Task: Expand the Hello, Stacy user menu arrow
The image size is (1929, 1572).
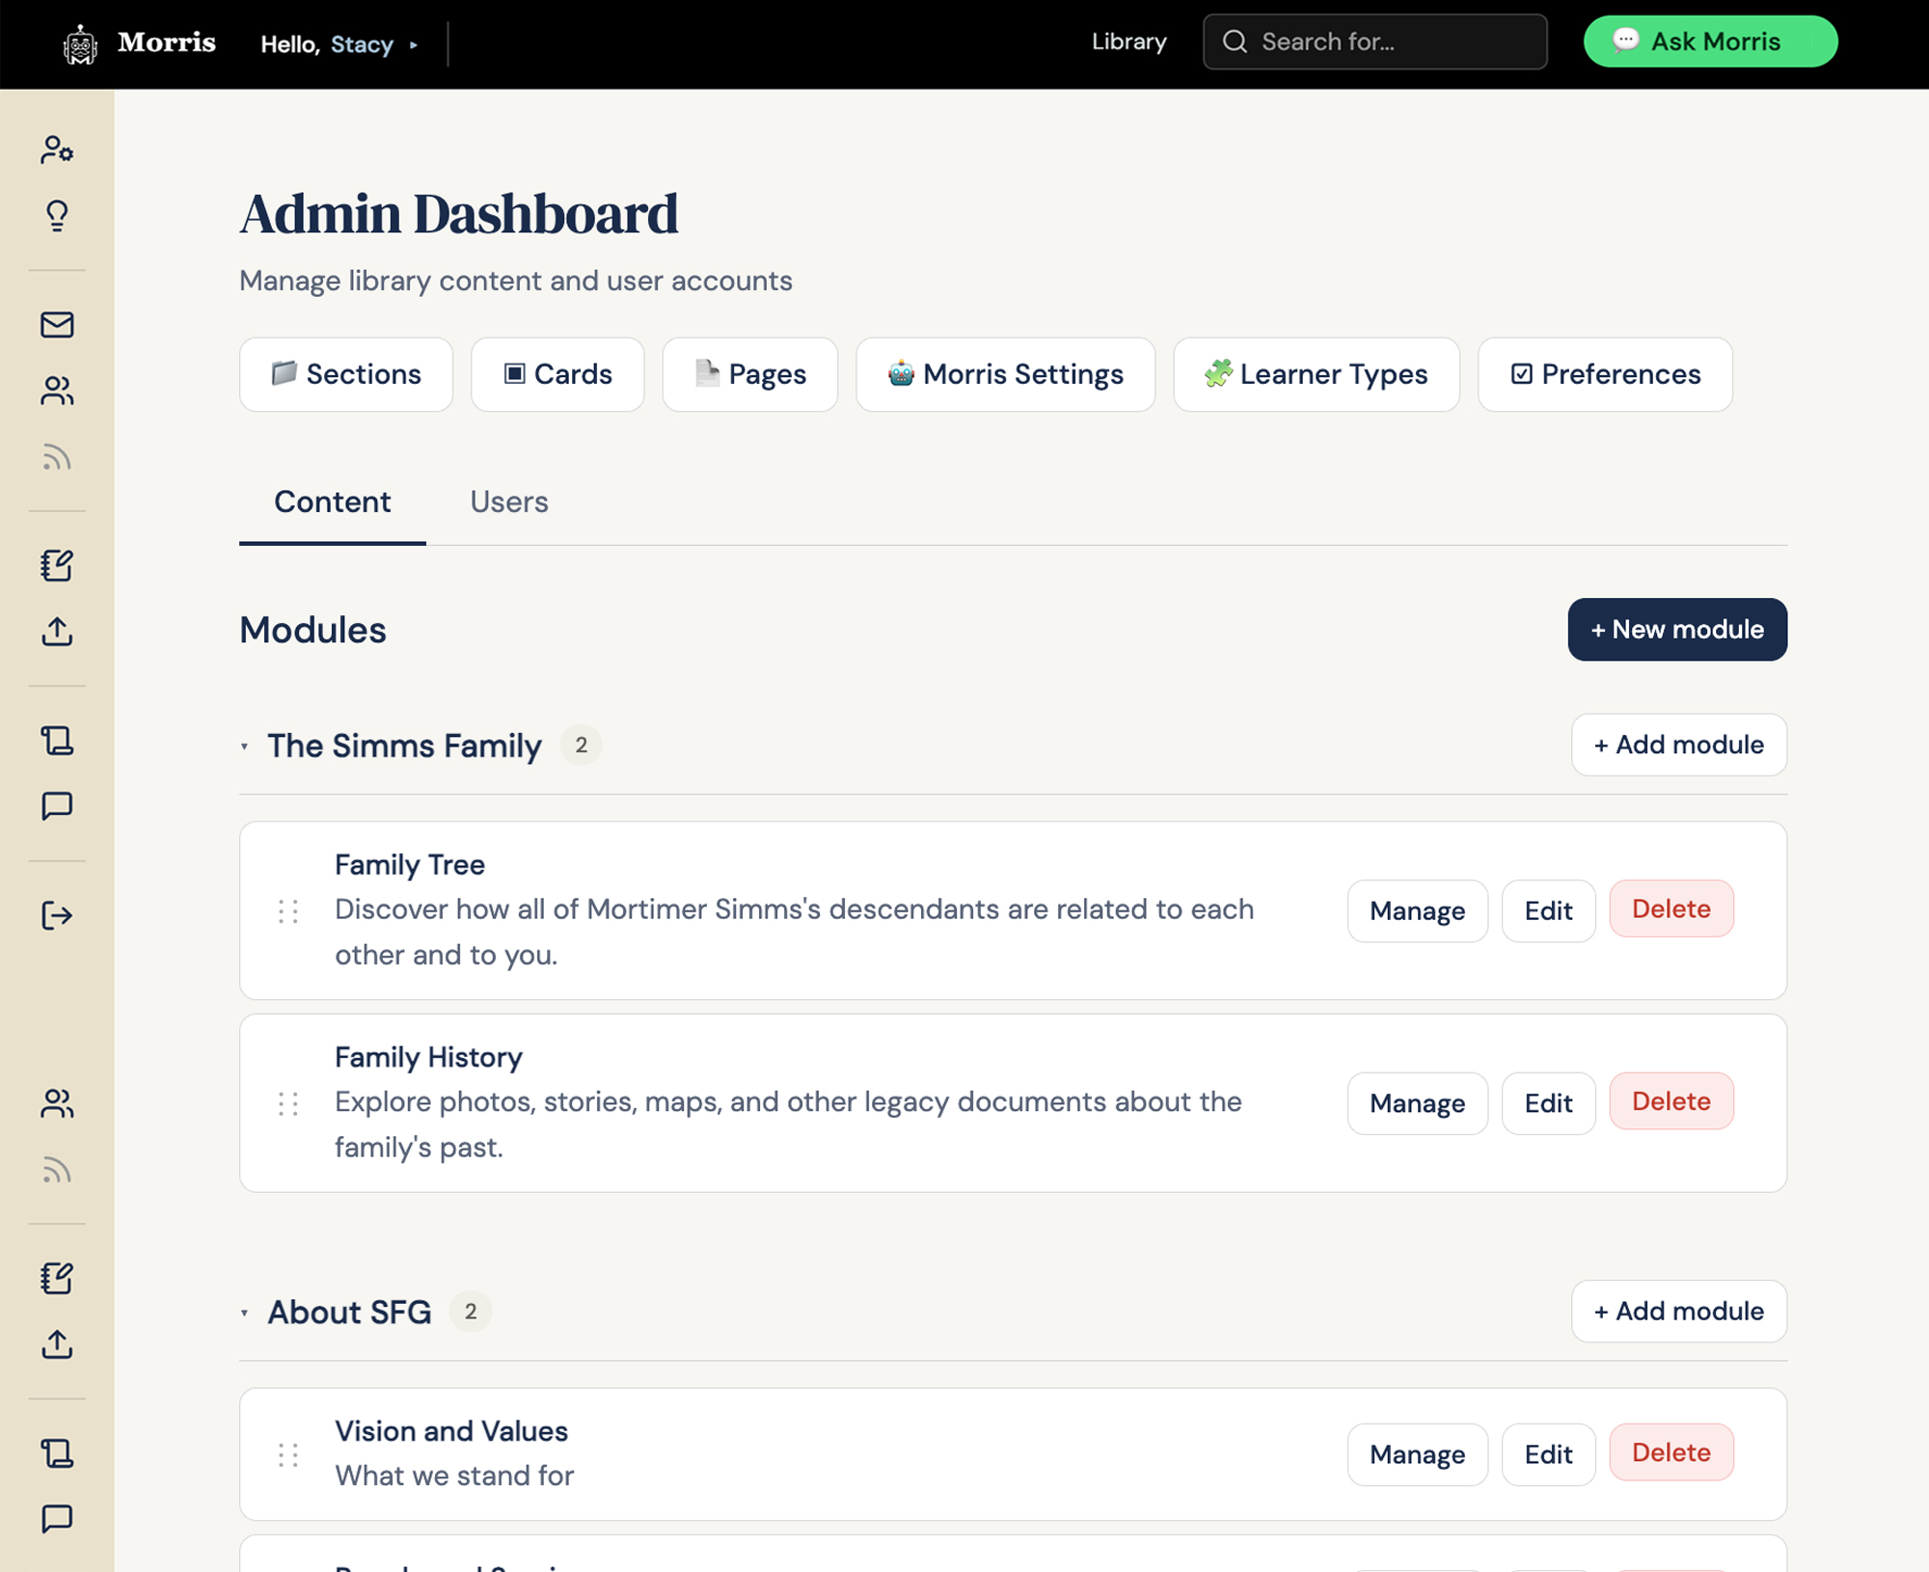Action: coord(414,44)
